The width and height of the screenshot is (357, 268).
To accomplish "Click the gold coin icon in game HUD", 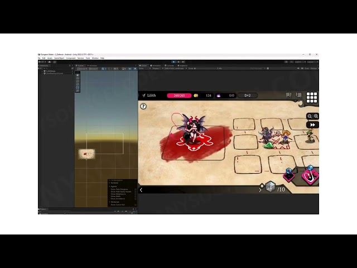I will click(196, 95).
